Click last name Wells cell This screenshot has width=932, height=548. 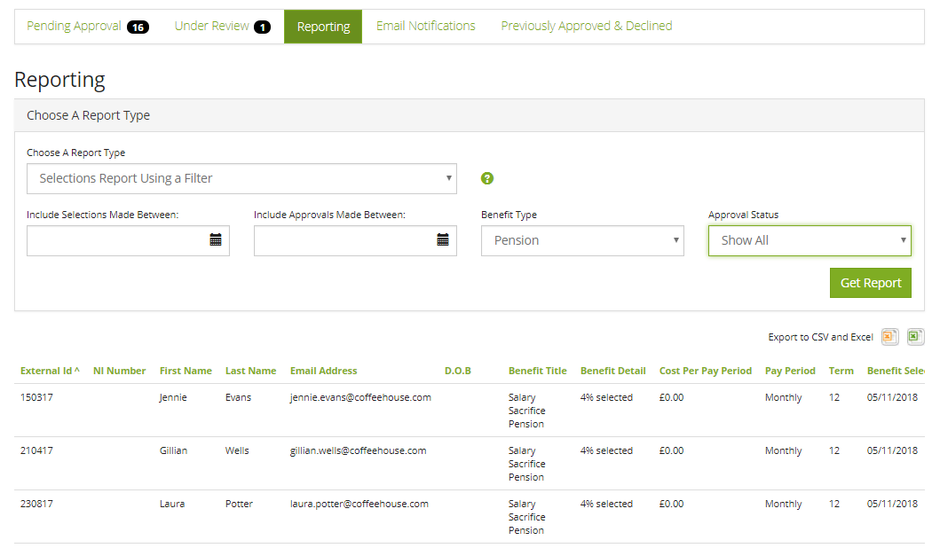(237, 450)
